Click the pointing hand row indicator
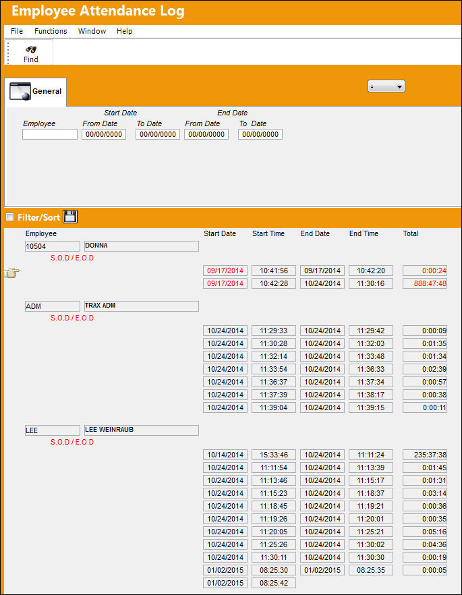Viewport: 462px width, 595px height. (x=12, y=273)
